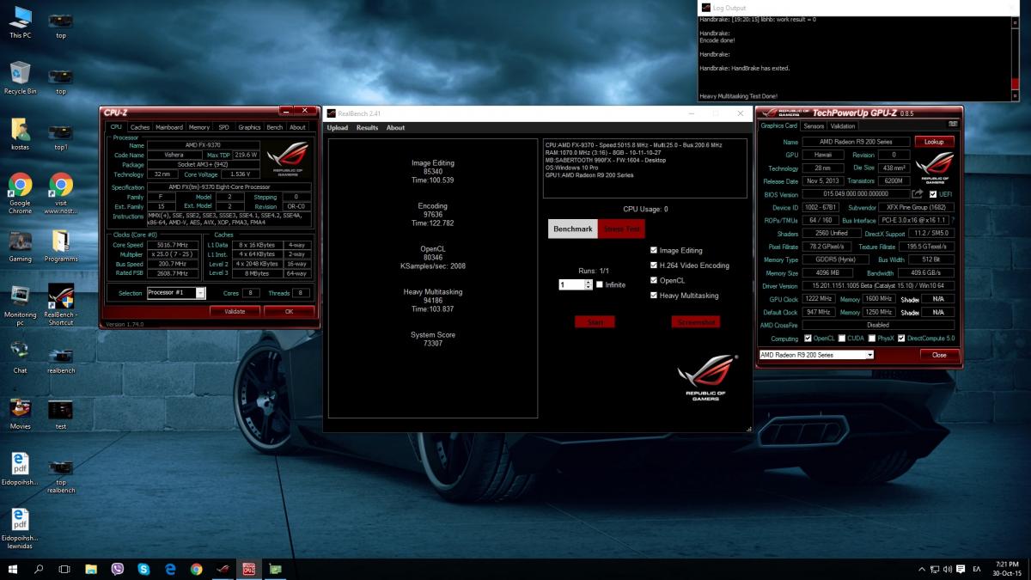Select the Programms folder on the desktop

(60, 246)
